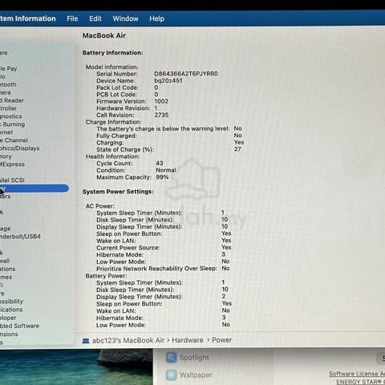Screen dimensions: 385x385
Task: Click the Spotlight magnifier icon
Action: point(172,357)
